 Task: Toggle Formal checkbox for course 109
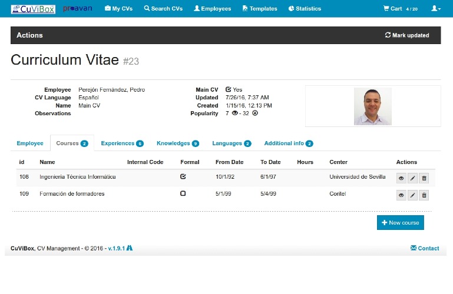[183, 193]
